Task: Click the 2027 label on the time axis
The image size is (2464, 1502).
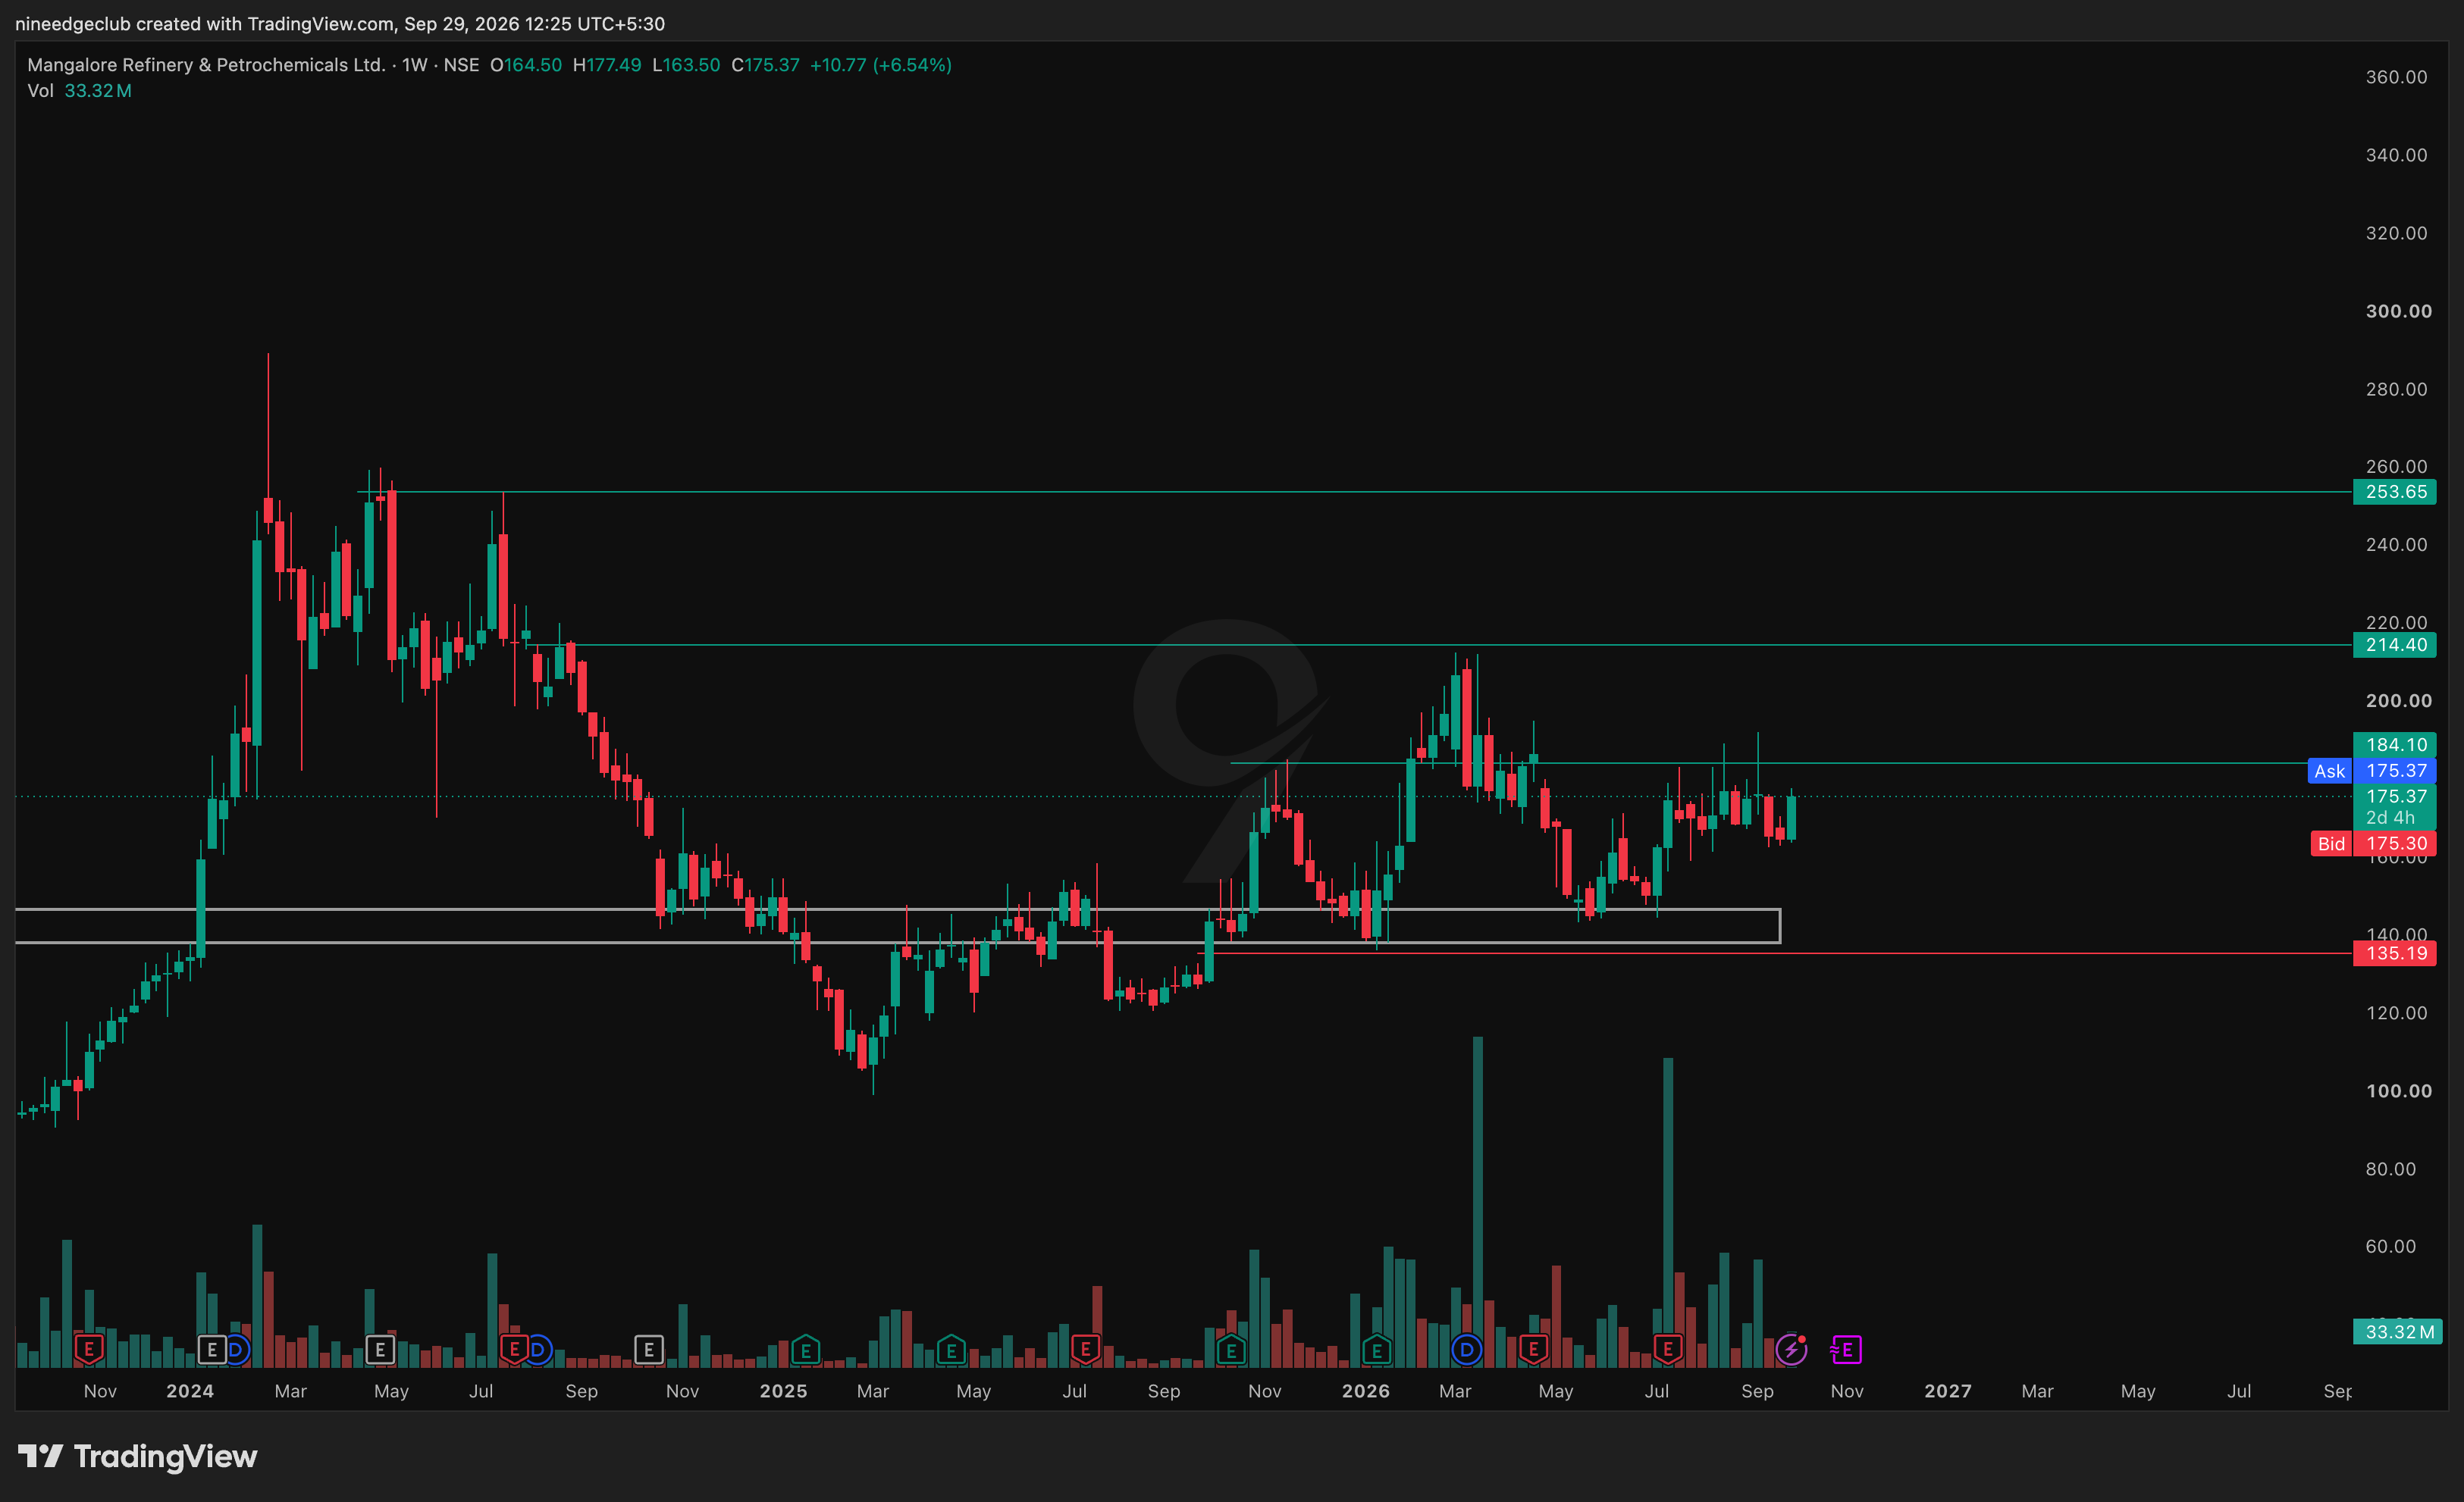Action: (1948, 1391)
